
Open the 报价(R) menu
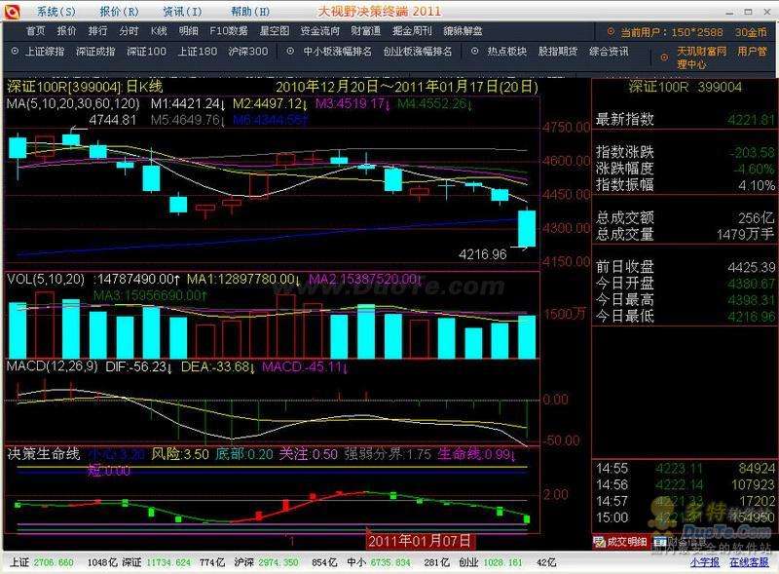tap(119, 12)
